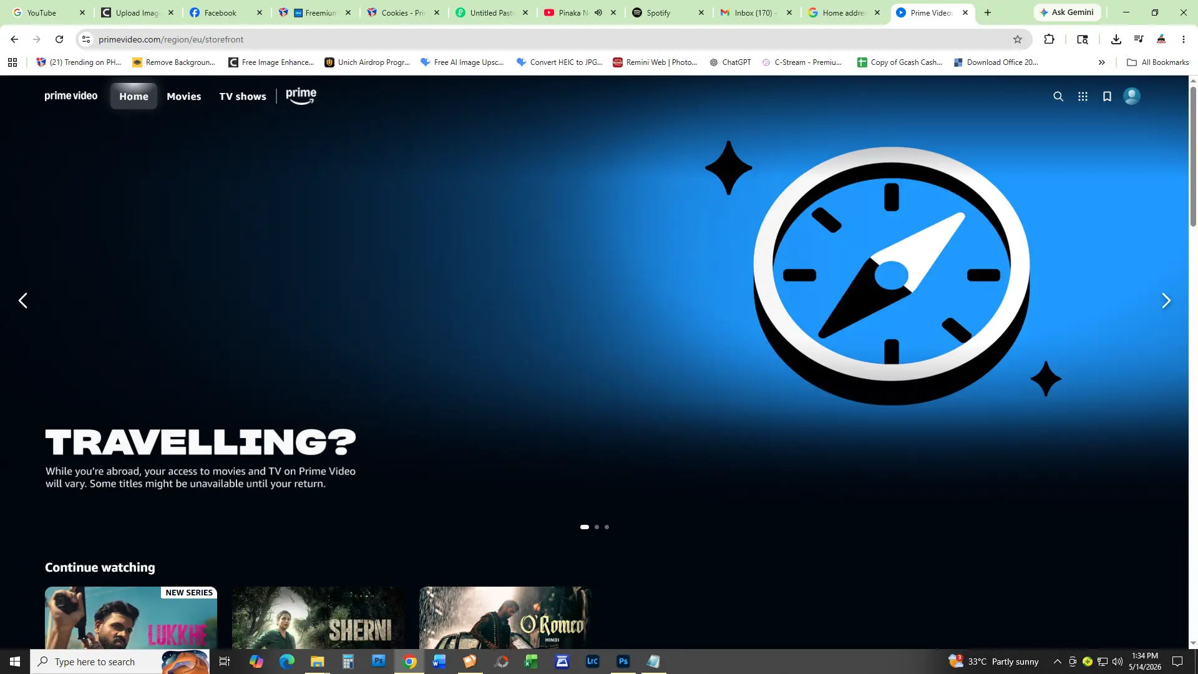Mute the Pinaka tab audio icon

pyautogui.click(x=598, y=12)
